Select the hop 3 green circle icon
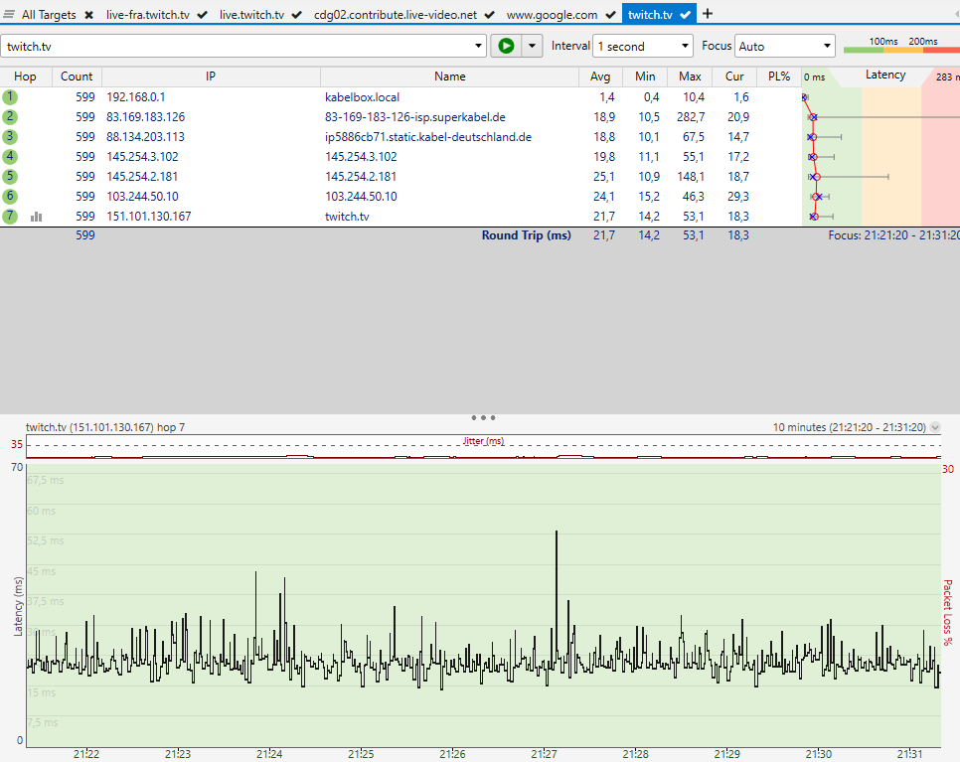The image size is (960, 762). click(x=10, y=136)
